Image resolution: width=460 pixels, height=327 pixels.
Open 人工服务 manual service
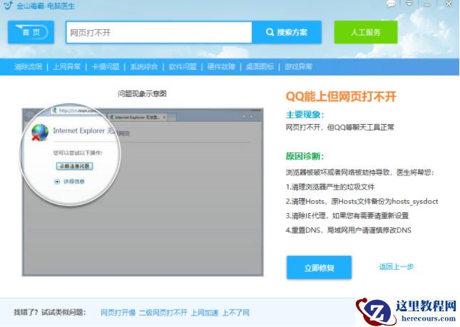tap(366, 32)
